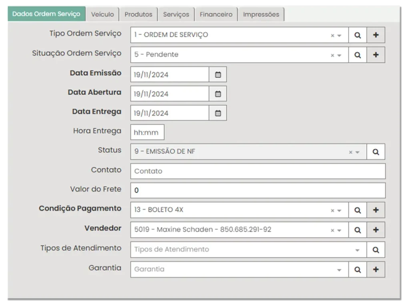Clear selected Vendedor Maxine Schaden
Screen dimensions: 410x307
click(x=332, y=230)
